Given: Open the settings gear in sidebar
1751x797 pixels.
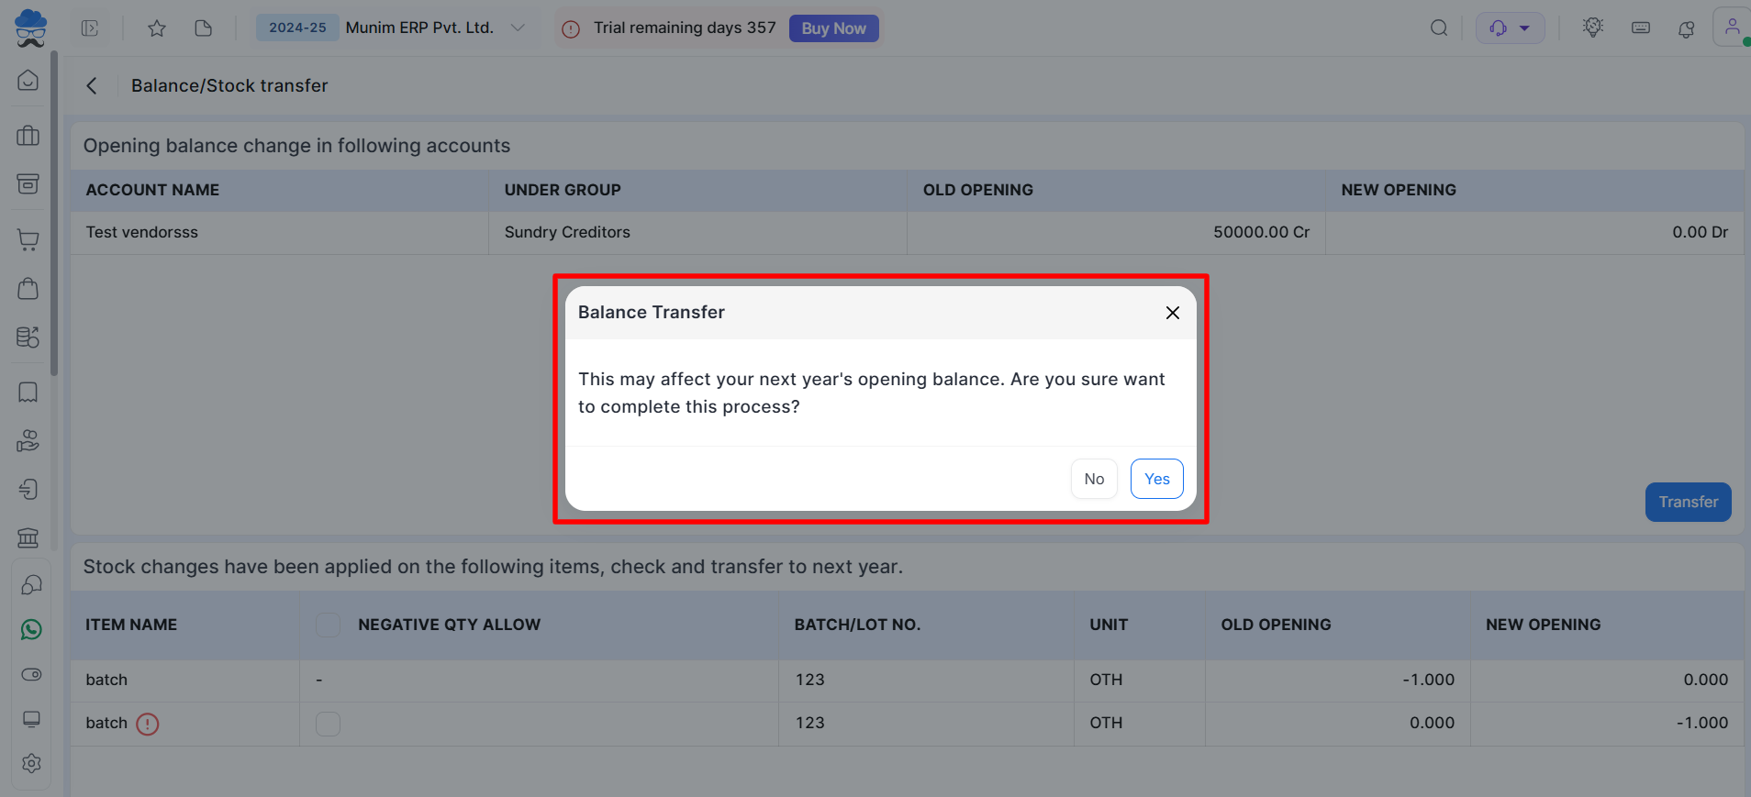Looking at the screenshot, I should point(31,763).
